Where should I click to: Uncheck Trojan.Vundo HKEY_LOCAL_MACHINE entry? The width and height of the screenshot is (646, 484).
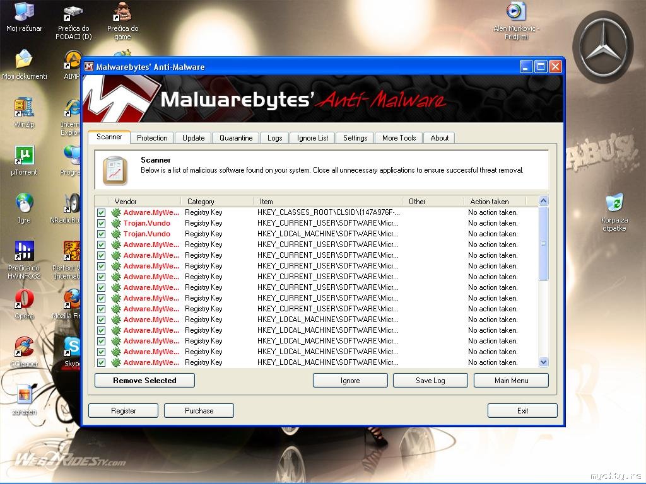pyautogui.click(x=101, y=234)
